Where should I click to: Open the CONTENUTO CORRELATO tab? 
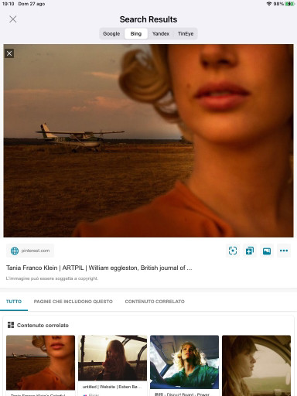pyautogui.click(x=155, y=302)
